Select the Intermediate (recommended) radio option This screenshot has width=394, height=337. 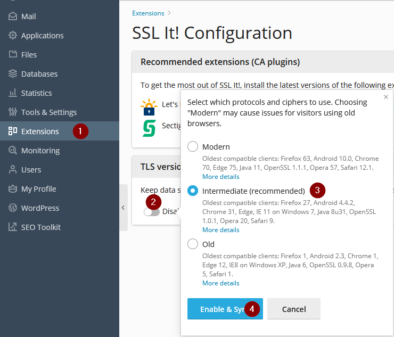(193, 191)
